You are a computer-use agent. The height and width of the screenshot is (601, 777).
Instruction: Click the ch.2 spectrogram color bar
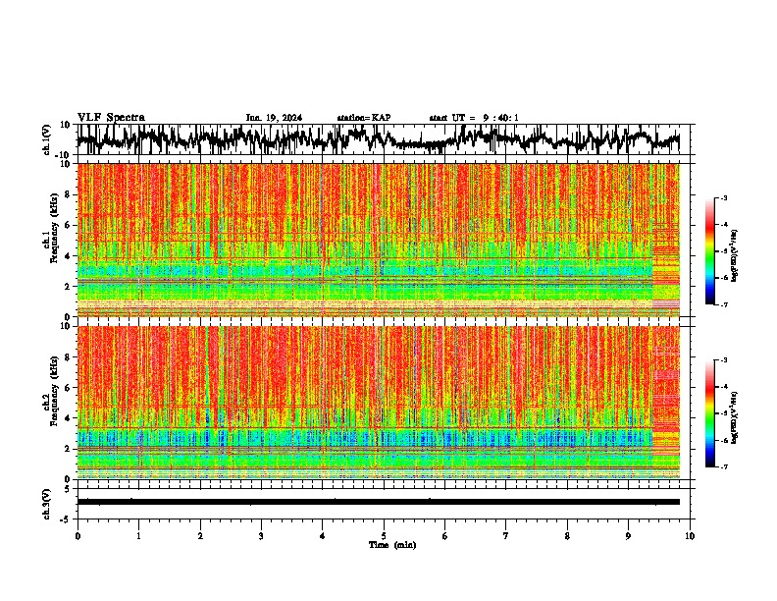tap(709, 413)
